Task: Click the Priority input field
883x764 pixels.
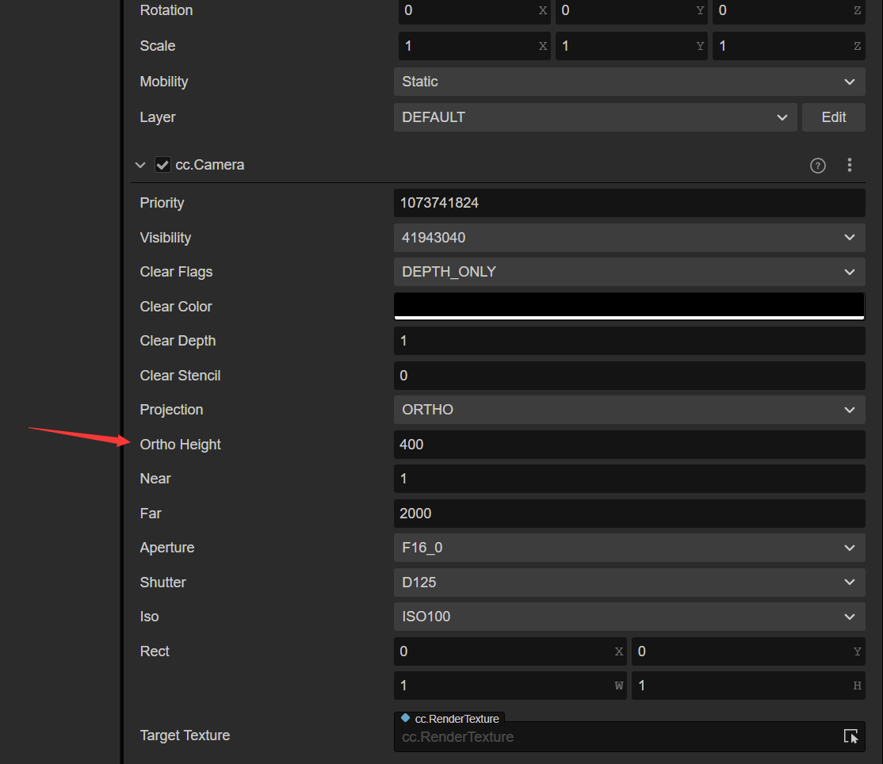Action: click(x=629, y=203)
